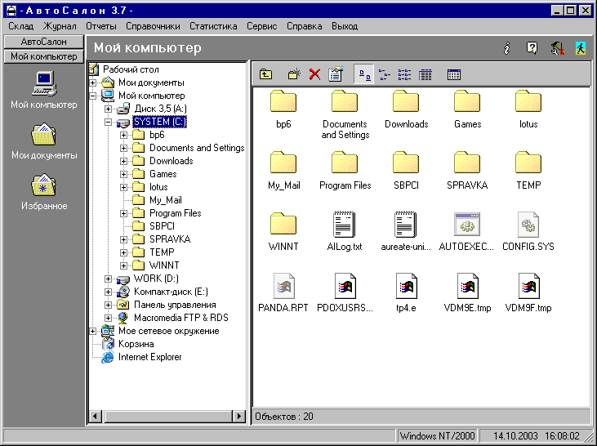597x446 pixels.
Task: Switch to large icons view mode
Action: pos(364,74)
